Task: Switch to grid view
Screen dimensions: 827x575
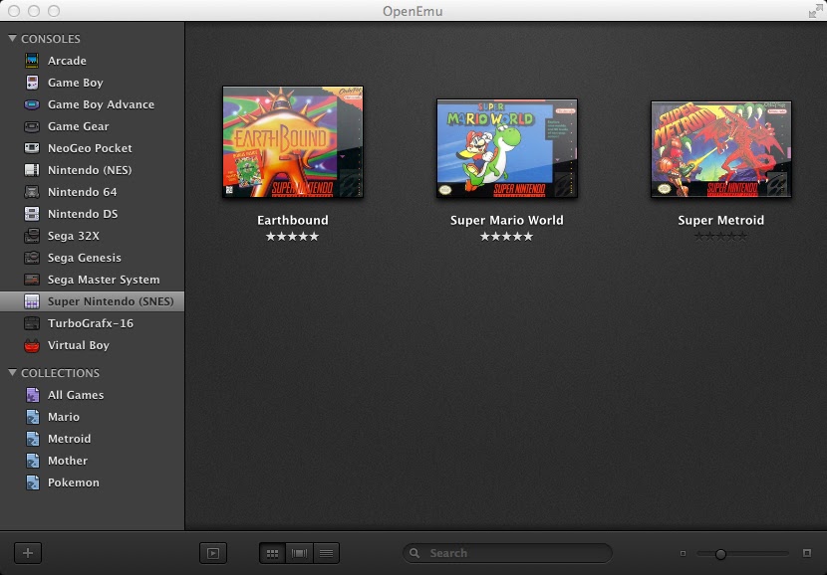Action: (272, 553)
